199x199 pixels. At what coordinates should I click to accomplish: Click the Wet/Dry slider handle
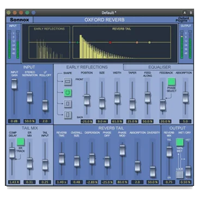[188, 171]
